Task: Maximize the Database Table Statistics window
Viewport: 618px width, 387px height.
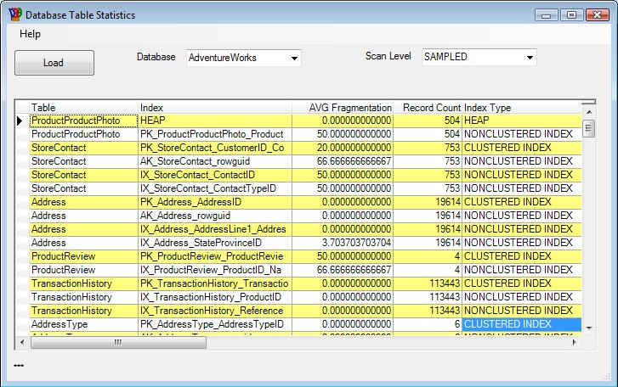Action: [571, 15]
